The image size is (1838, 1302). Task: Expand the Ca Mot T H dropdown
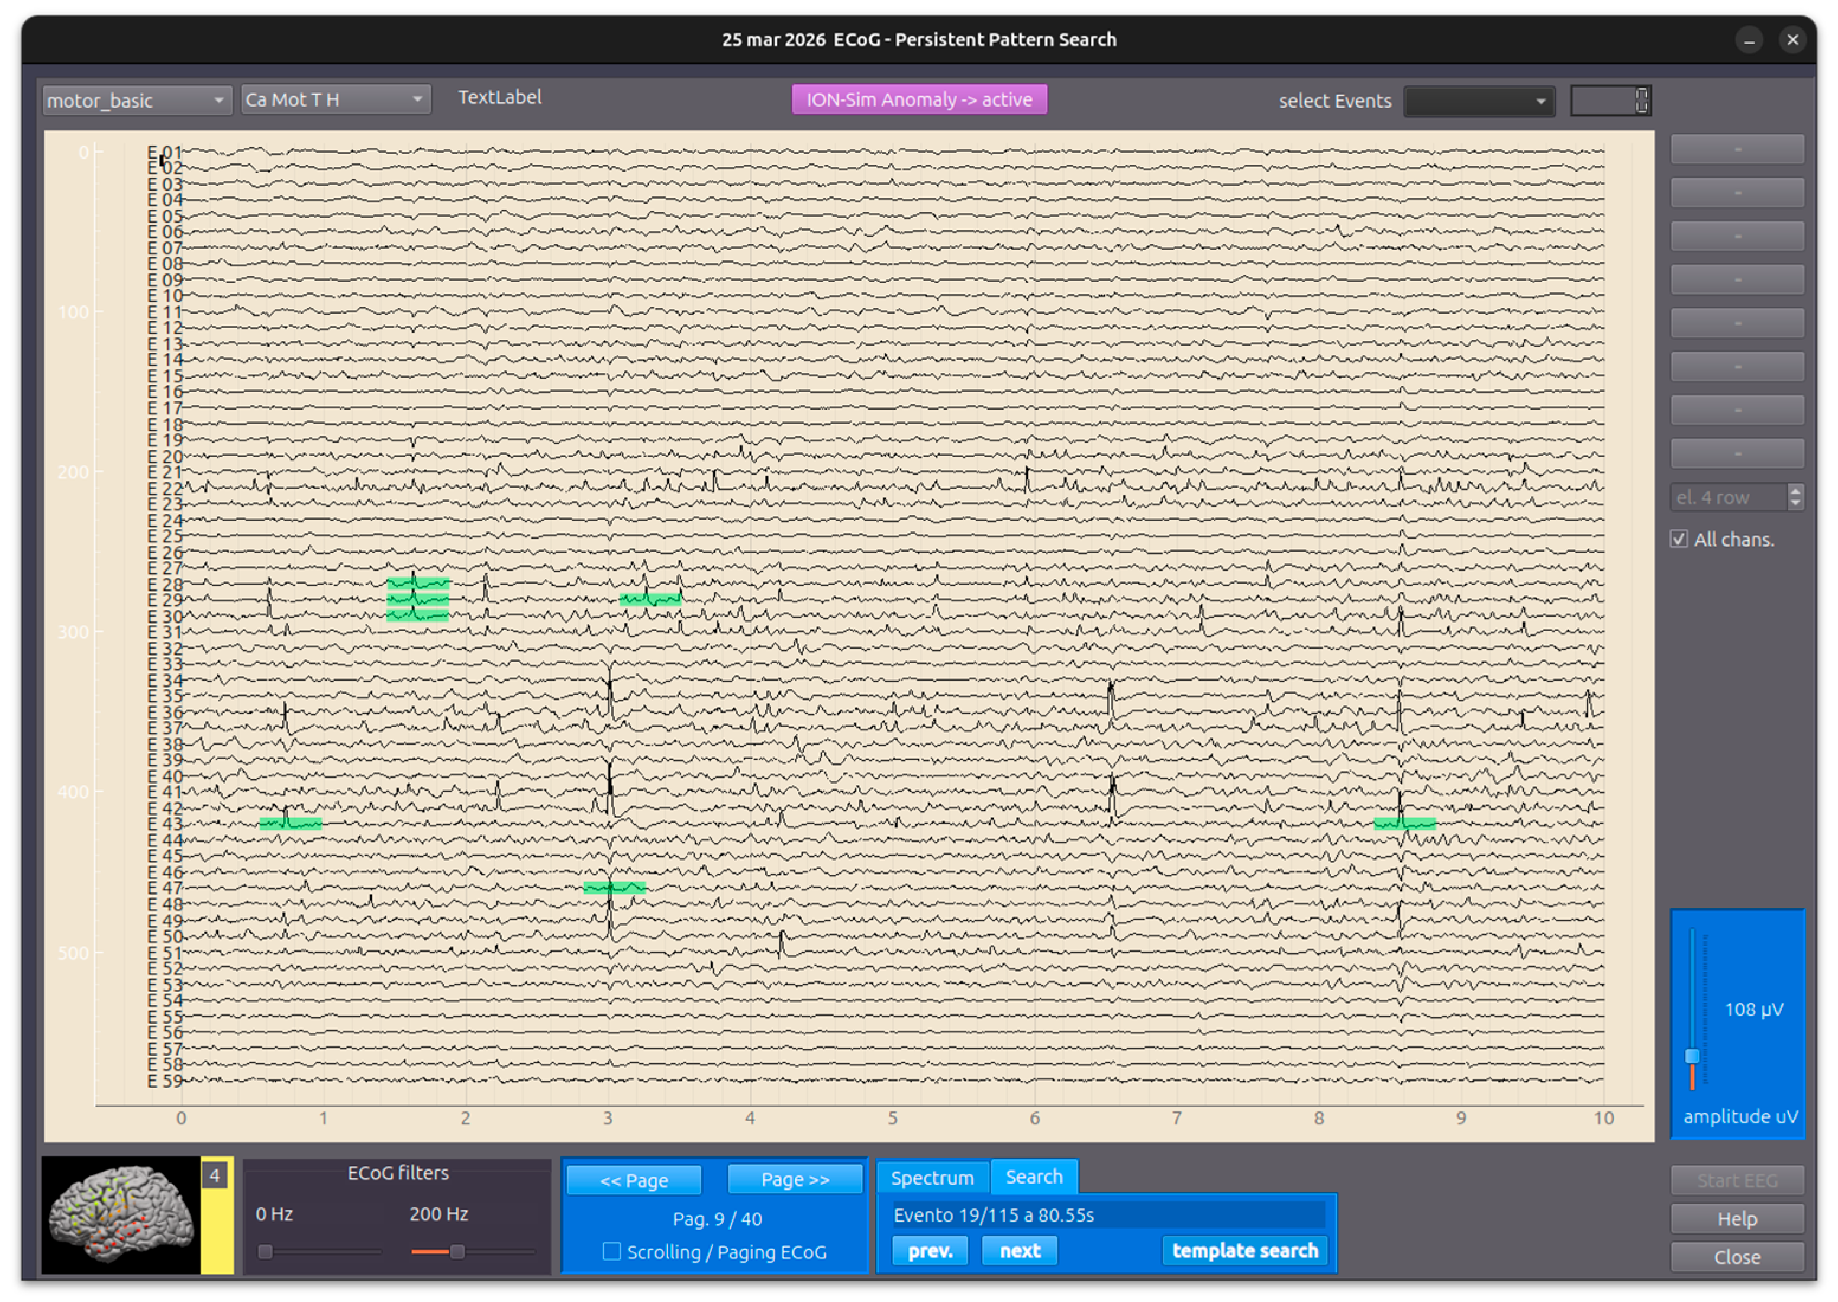tap(335, 99)
